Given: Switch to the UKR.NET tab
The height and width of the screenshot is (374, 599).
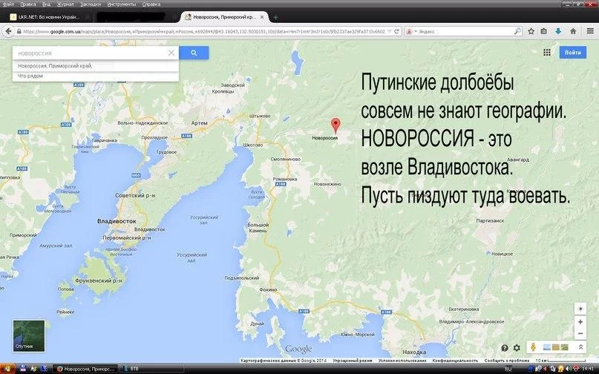Looking at the screenshot, I should 49,17.
